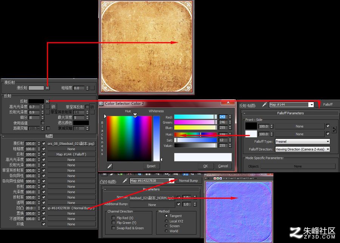Image resolution: width=340 pixels, height=243 pixels.
Task: Click the Reset button in Color Selector
Action: [x=151, y=166]
